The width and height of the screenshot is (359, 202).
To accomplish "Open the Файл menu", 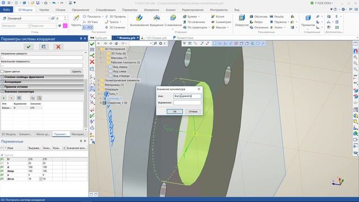I will (6, 10).
